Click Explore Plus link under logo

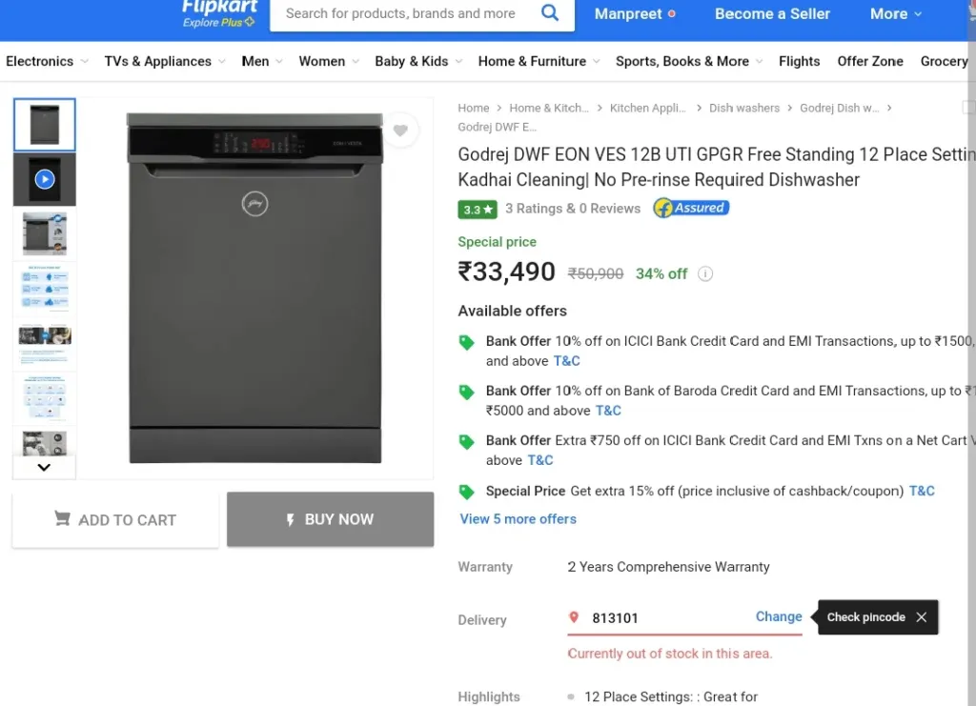[218, 23]
